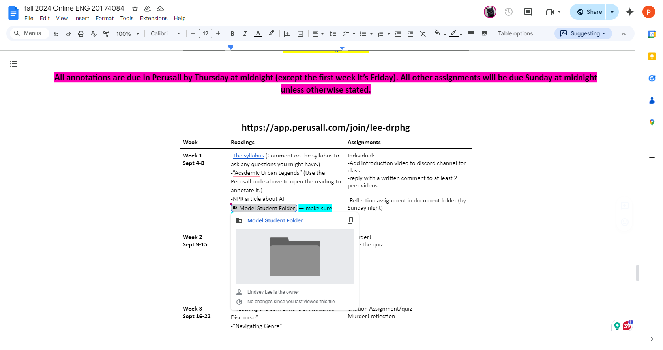
Task: Click the Share button
Action: (589, 12)
